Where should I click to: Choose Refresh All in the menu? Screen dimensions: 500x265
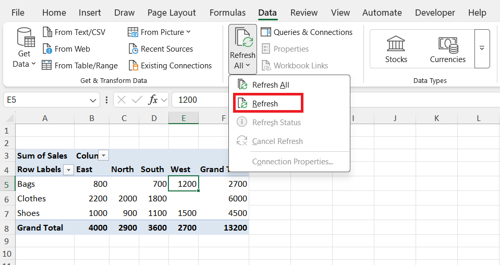270,85
